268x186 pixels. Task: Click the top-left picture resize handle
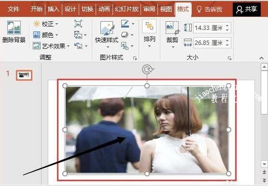[x=65, y=86]
